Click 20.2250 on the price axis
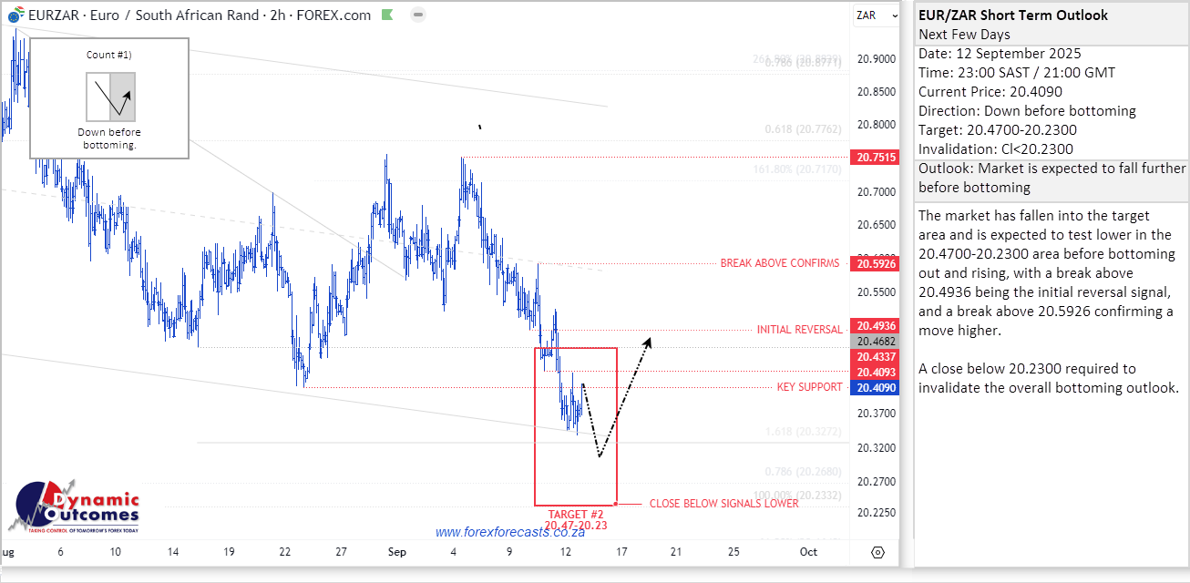Image resolution: width=1190 pixels, height=583 pixels. [876, 513]
